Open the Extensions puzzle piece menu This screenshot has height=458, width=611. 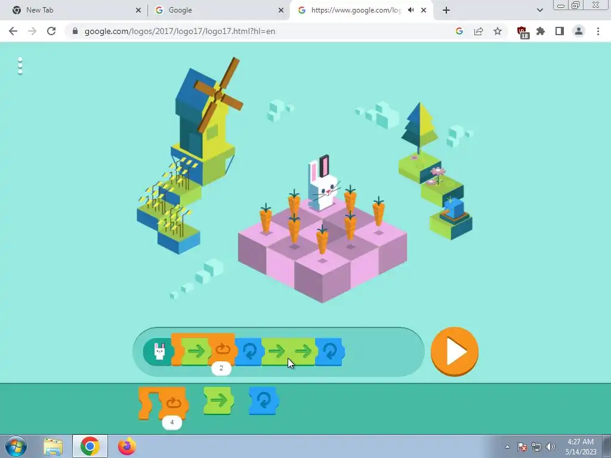(x=541, y=31)
